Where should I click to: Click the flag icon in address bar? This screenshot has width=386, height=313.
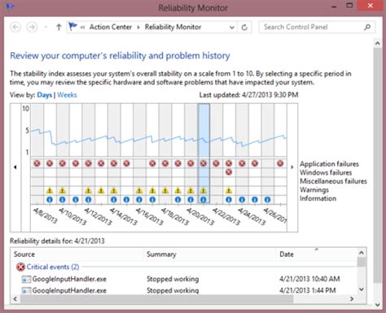(x=72, y=27)
